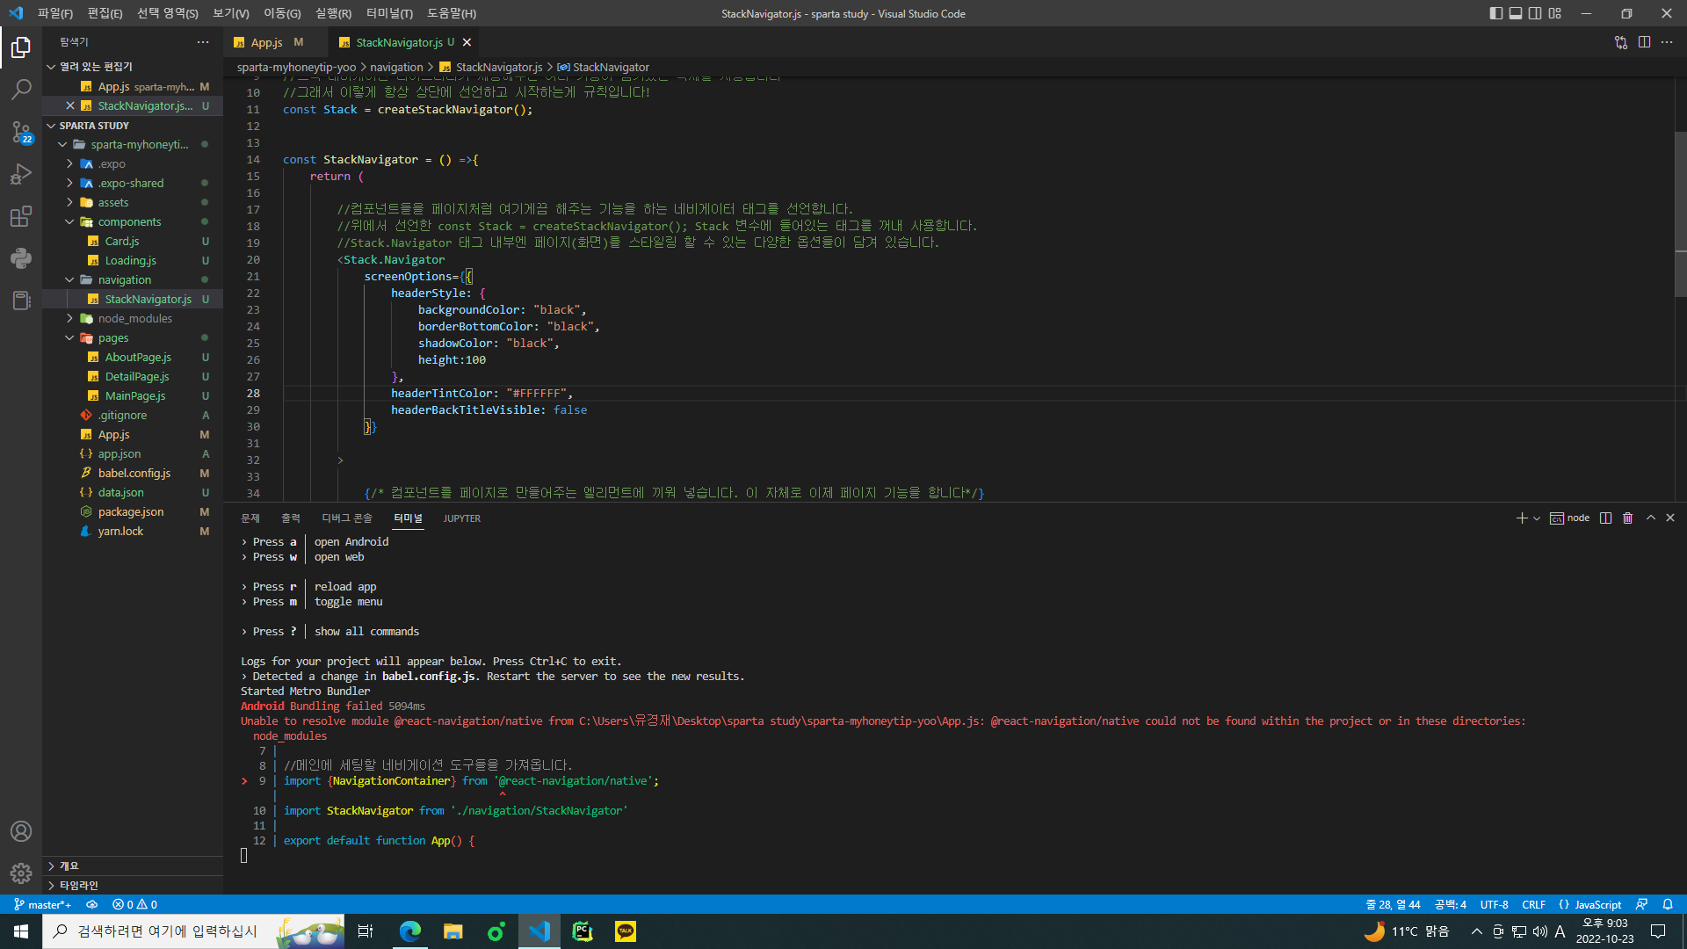Switch to the Problems panel tab (문제)
Screen dimensions: 1687x949
(x=250, y=518)
